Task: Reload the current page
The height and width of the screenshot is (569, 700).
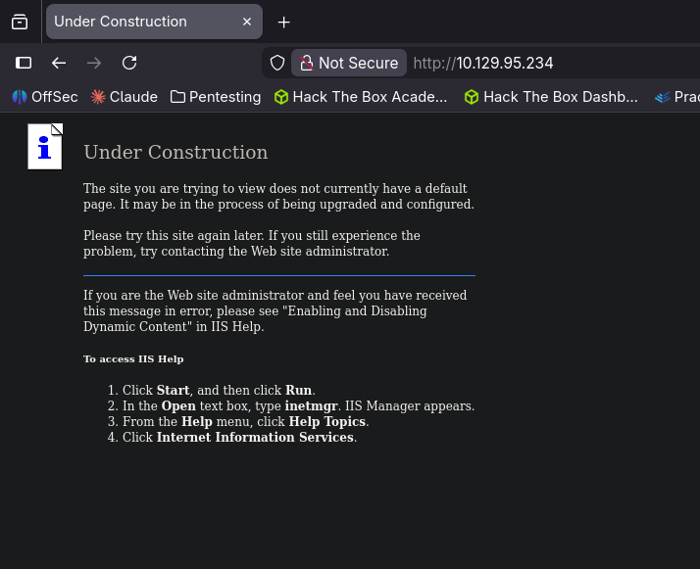Action: 129,63
